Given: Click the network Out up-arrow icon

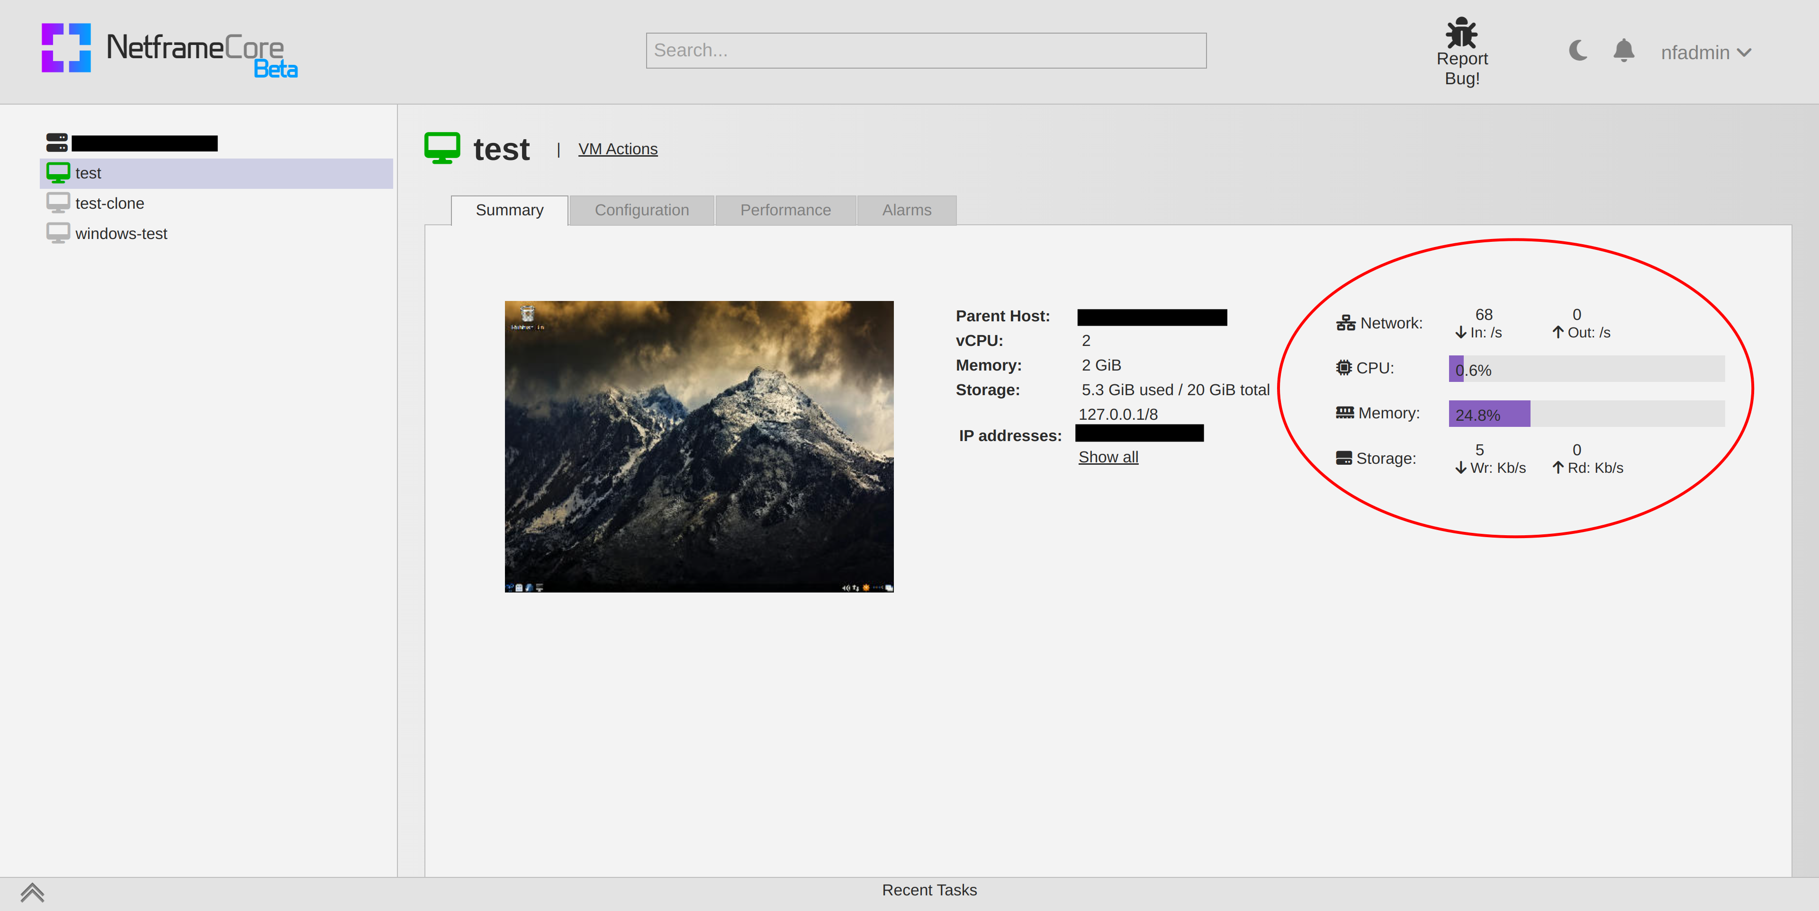Looking at the screenshot, I should coord(1558,332).
